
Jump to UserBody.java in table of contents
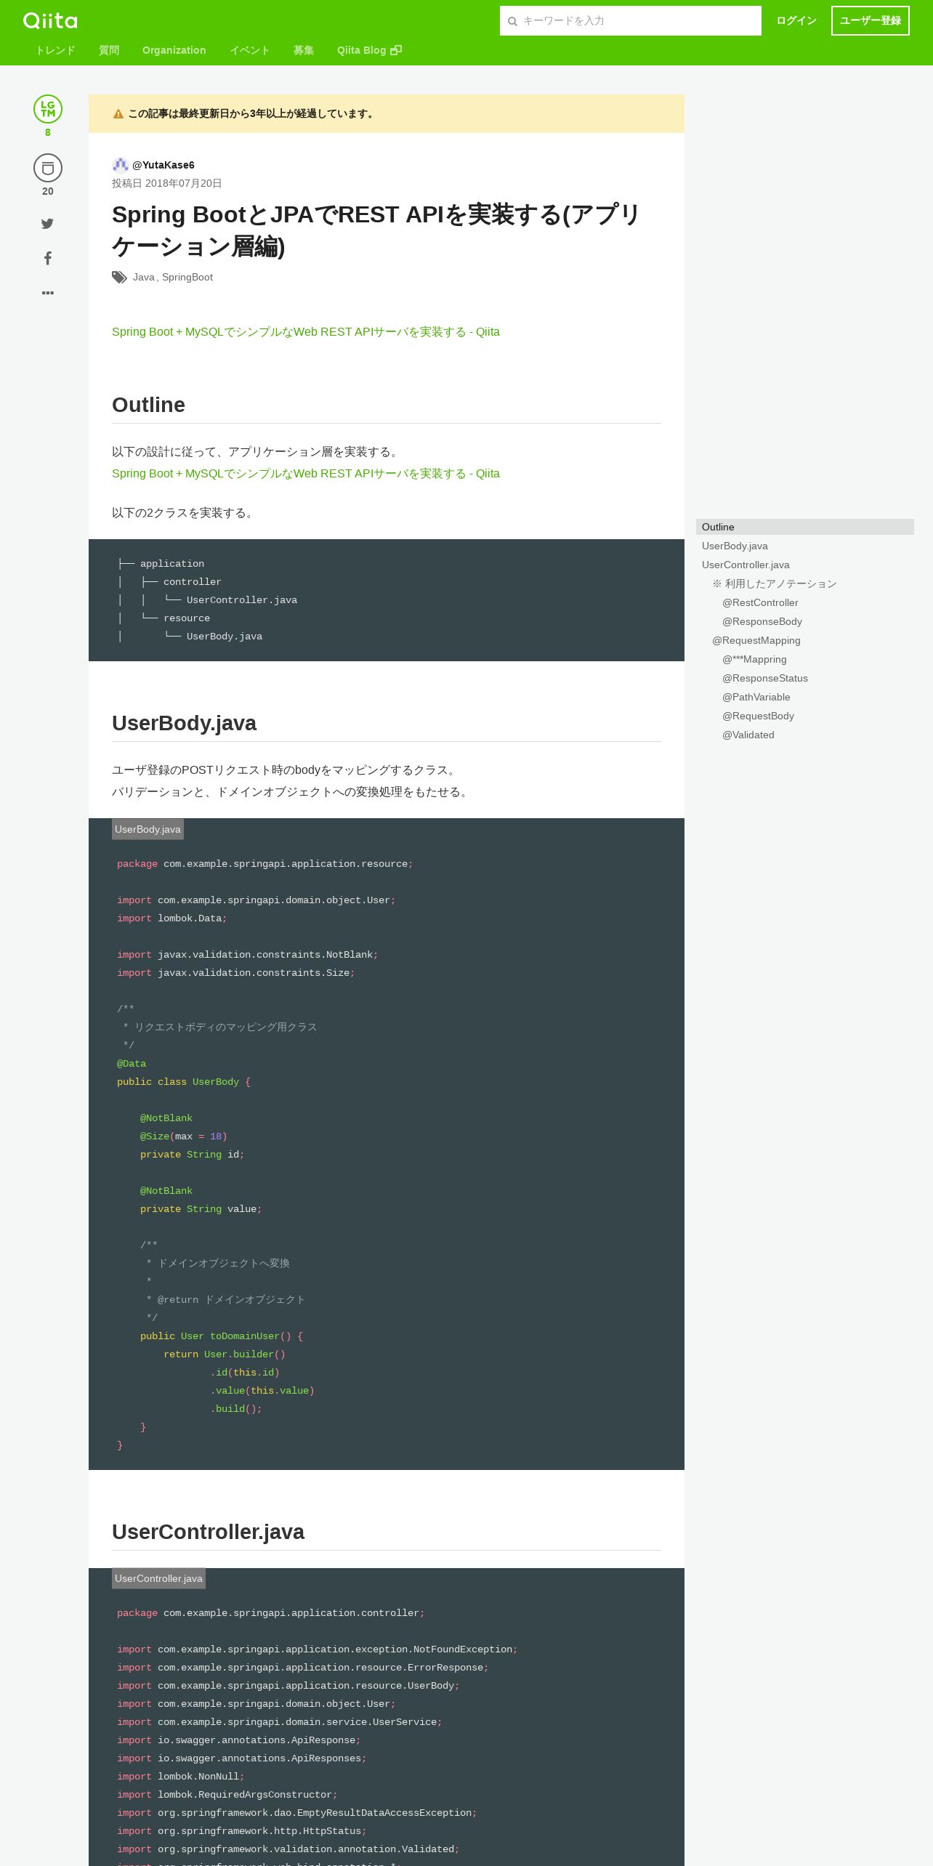[x=735, y=546]
